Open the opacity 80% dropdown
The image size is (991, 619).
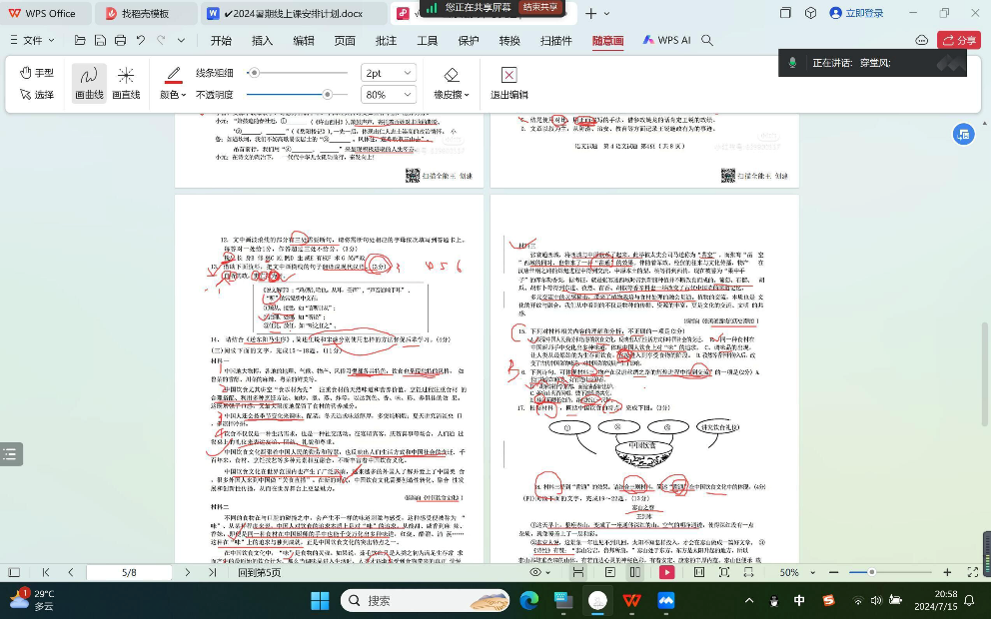point(388,95)
